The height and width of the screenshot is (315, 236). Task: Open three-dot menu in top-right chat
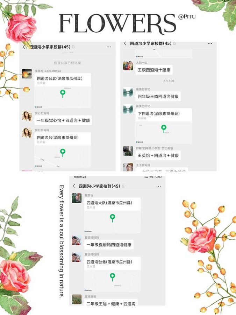pyautogui.click(x=210, y=43)
